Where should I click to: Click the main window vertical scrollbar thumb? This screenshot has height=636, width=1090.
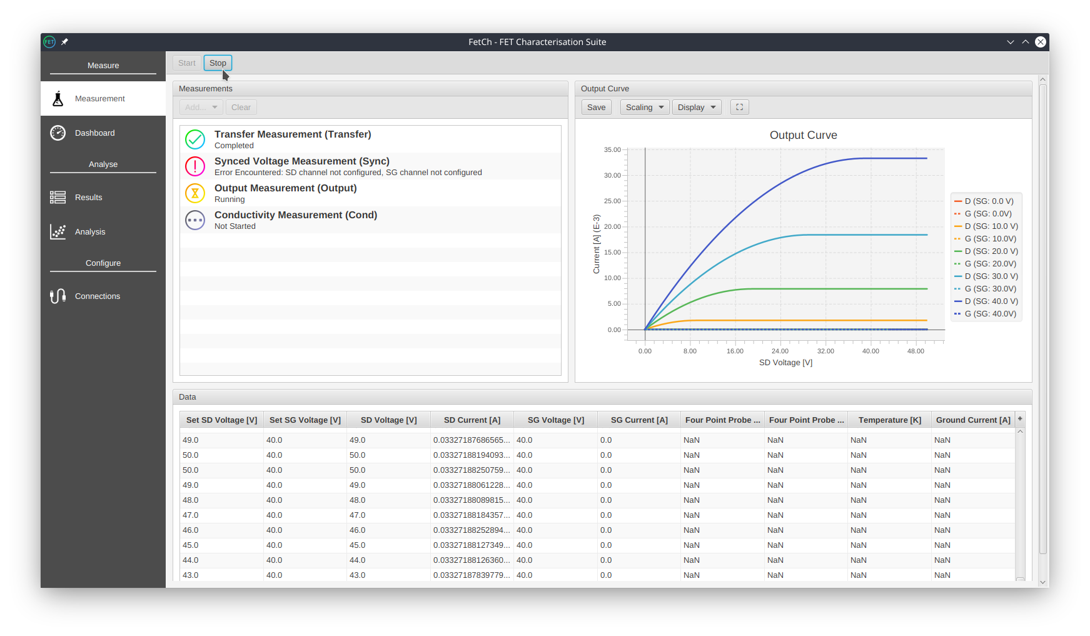coord(1042,319)
